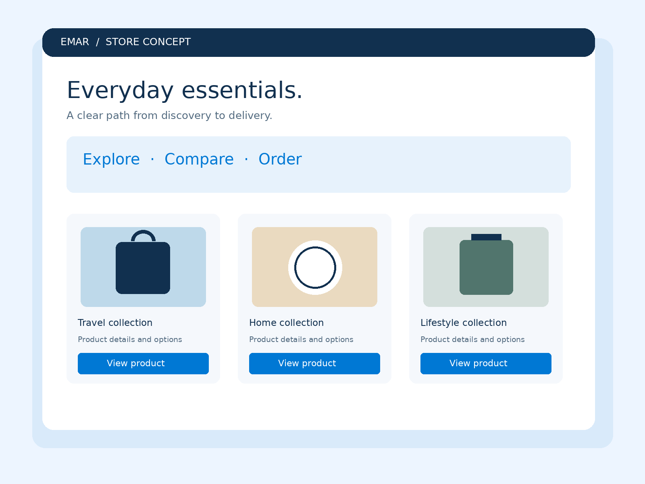
Task: Click View product under Lifestyle collection
Action: [486, 363]
